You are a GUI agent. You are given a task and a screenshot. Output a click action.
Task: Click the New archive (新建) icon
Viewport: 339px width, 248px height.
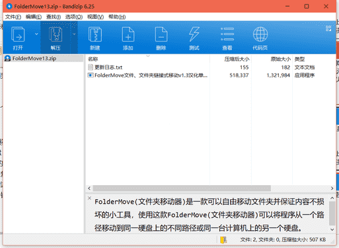(95, 34)
